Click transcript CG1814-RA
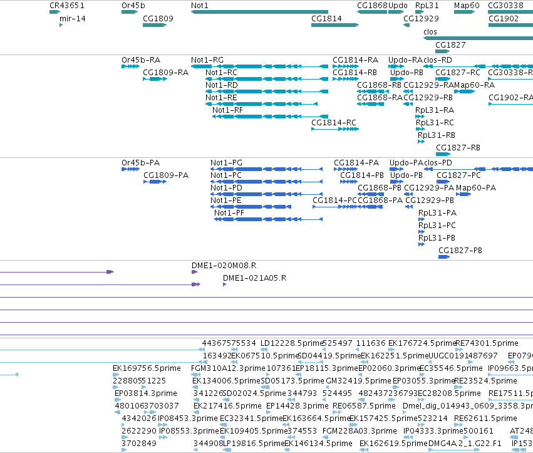Image resolution: width=533 pixels, height=453 pixels. [x=345, y=66]
